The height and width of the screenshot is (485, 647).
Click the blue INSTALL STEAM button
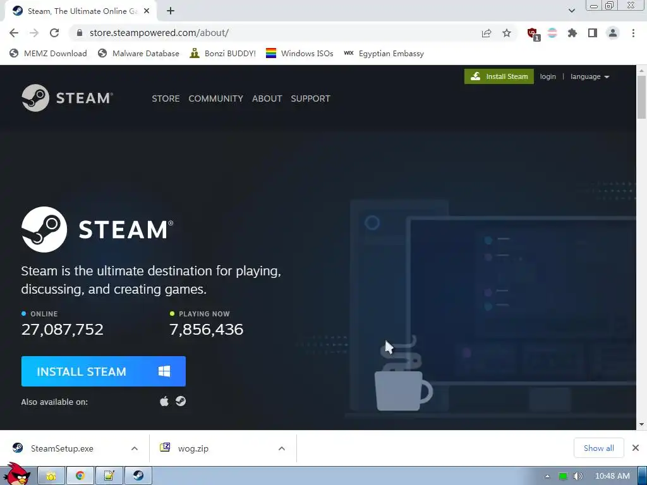pos(104,371)
